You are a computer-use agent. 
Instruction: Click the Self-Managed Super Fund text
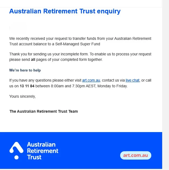78,44
